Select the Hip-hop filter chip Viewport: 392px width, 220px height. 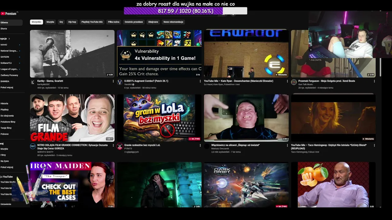click(x=72, y=22)
